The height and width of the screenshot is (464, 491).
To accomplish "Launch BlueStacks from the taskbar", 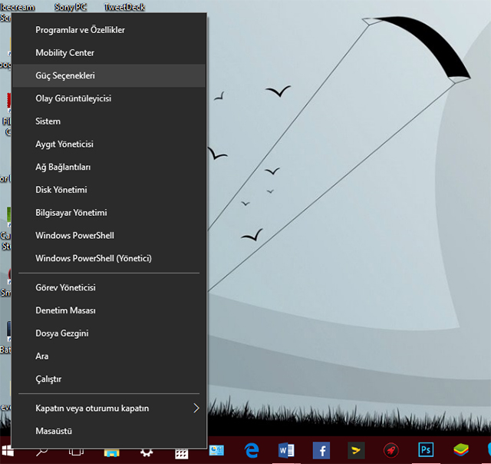I will pyautogui.click(x=461, y=450).
